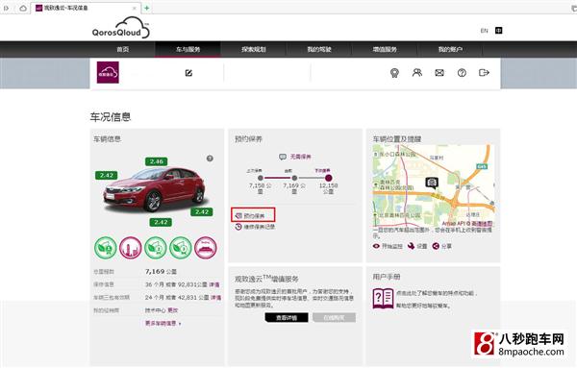577x368 pixels.
Task: Click the red car image
Action: point(154,190)
